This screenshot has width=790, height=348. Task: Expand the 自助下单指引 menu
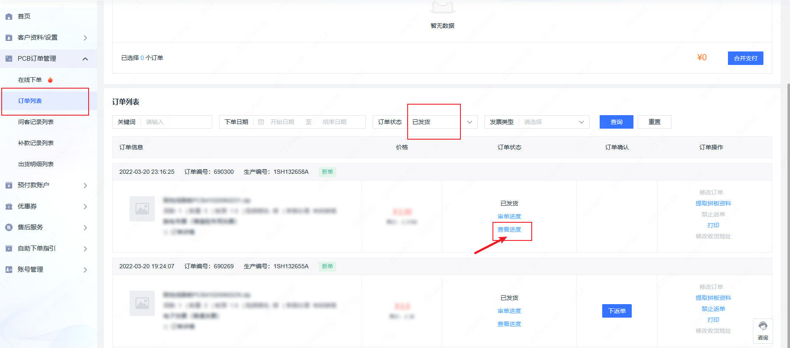85,248
